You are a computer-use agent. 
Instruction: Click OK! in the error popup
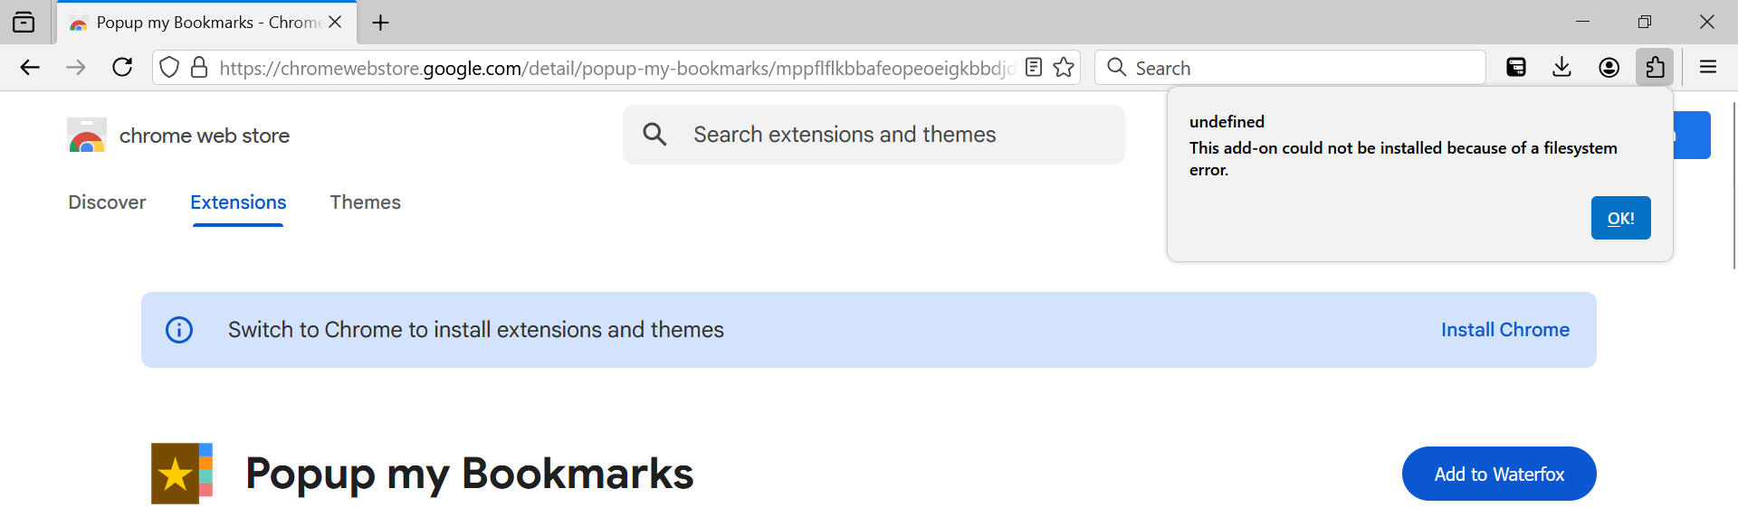1620,218
